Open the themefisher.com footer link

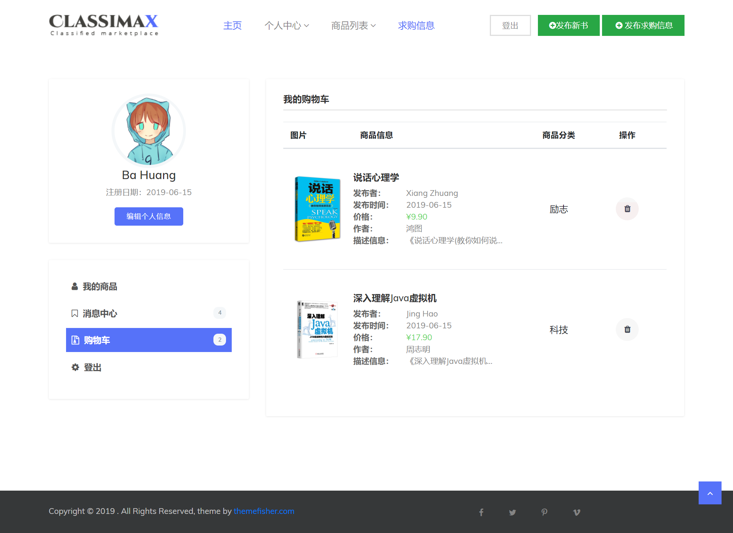pyautogui.click(x=264, y=511)
